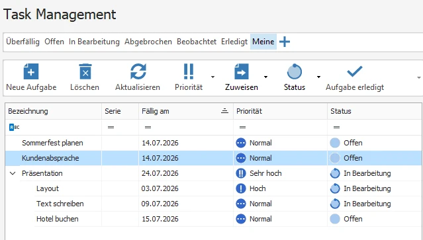Select the Hotel buchen subtask
This screenshot has height=240, width=423.
[57, 219]
